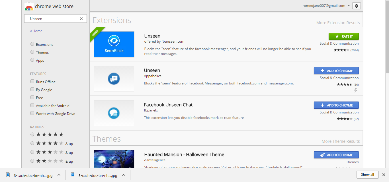
Task: Click the first downloaded jpg file icon
Action: 8,175
